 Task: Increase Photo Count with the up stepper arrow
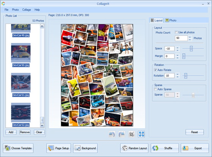(190, 37)
